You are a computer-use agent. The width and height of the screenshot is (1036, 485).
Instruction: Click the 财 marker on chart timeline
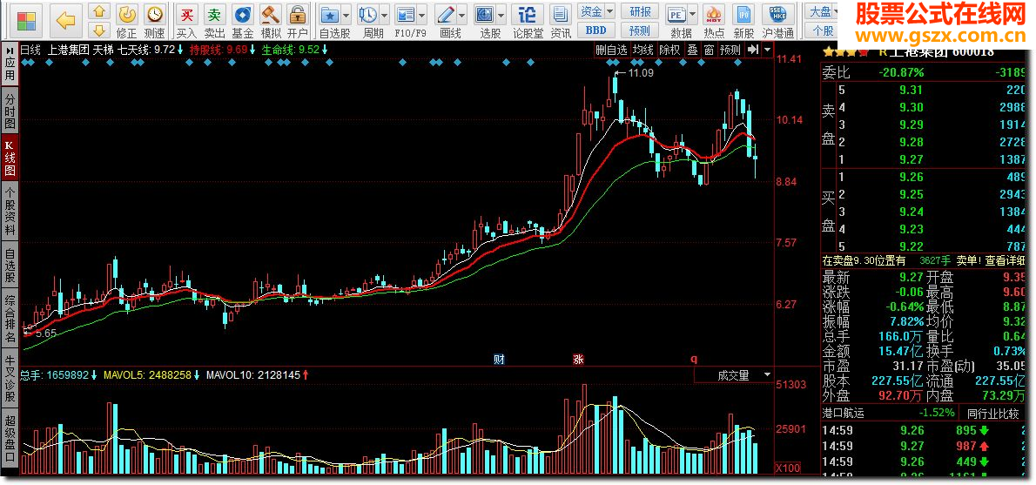pyautogui.click(x=500, y=360)
